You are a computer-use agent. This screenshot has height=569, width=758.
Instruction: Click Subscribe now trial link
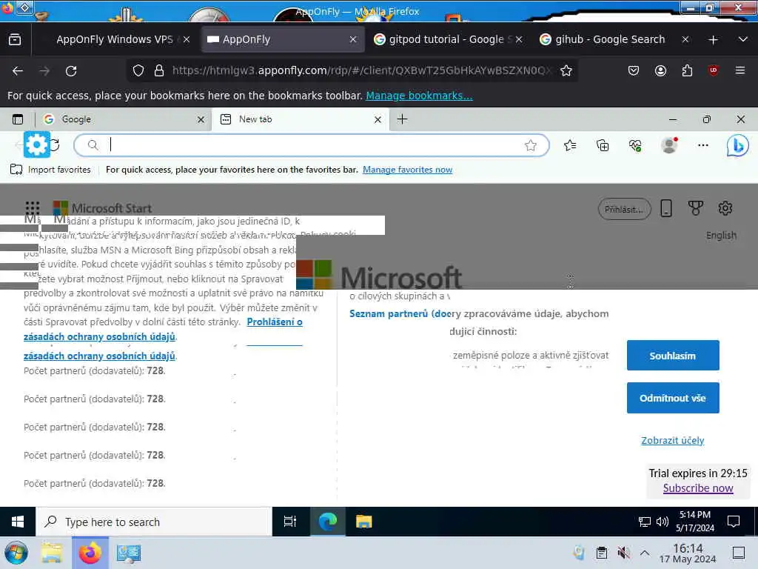tap(698, 488)
